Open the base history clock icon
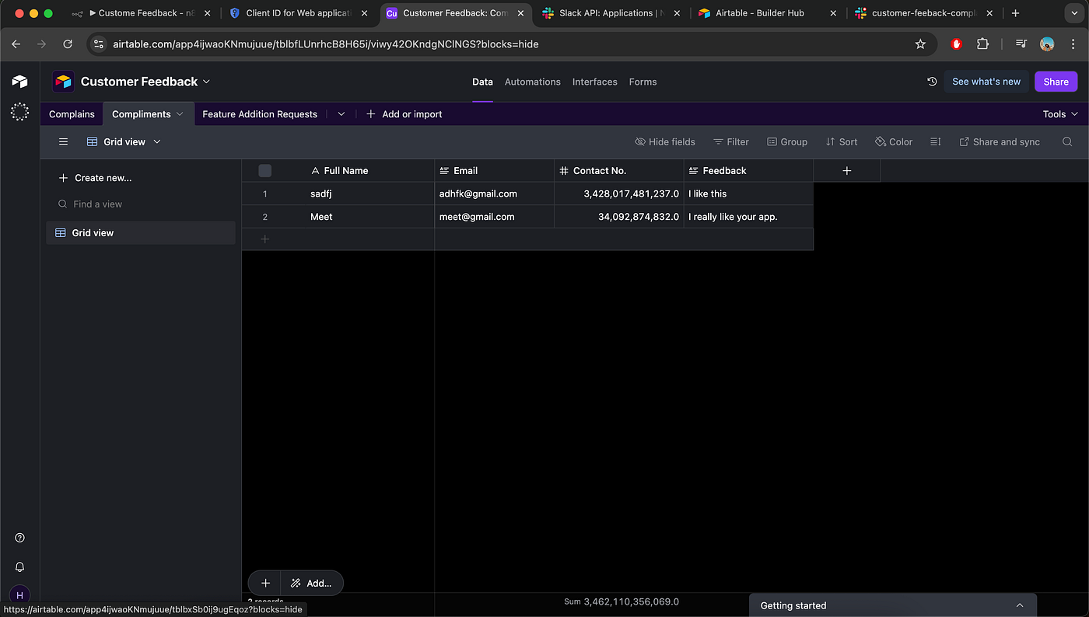 pos(932,82)
